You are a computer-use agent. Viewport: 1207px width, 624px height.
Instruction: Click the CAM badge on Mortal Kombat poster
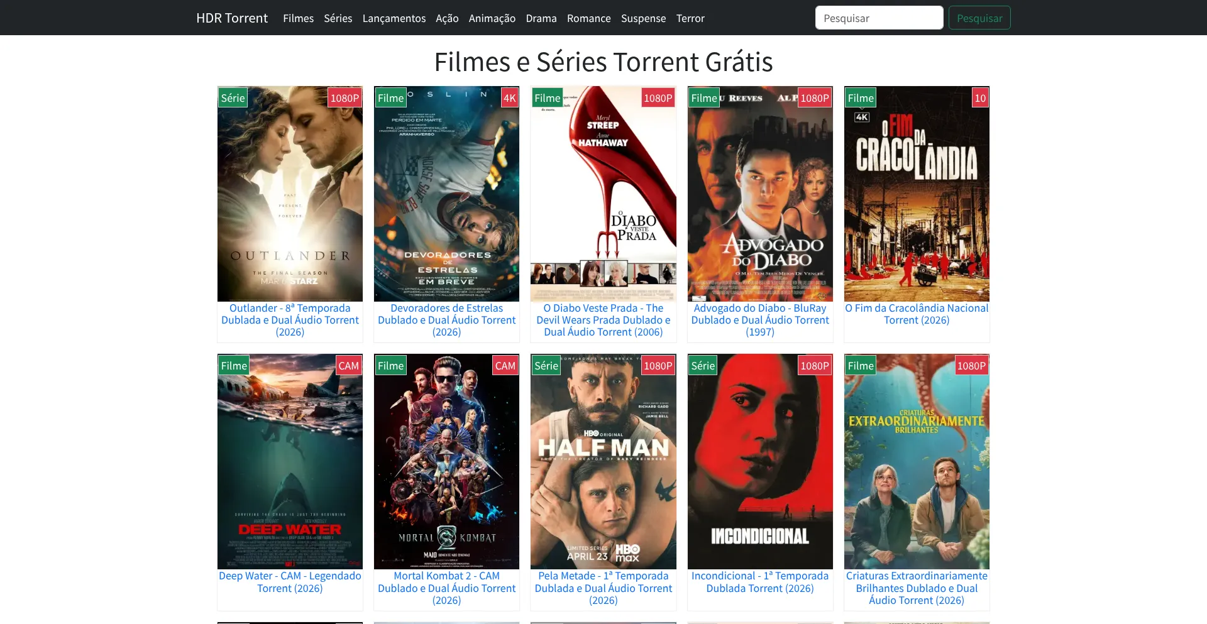coord(505,366)
